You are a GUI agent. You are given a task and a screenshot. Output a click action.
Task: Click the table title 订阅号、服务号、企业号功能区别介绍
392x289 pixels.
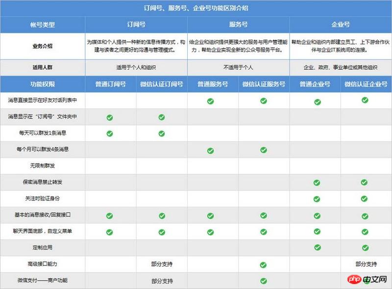coord(196,8)
